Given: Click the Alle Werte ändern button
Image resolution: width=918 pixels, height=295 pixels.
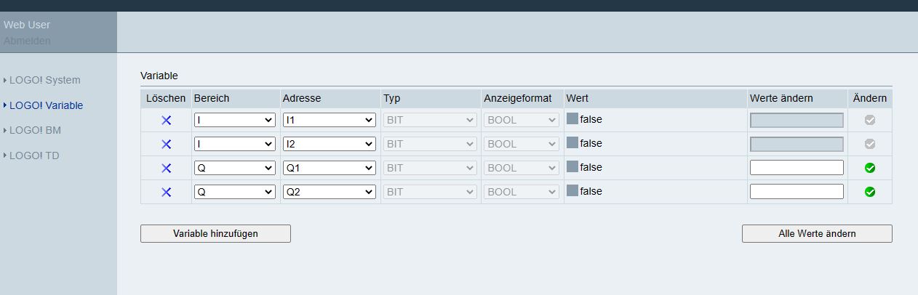Looking at the screenshot, I should (816, 233).
